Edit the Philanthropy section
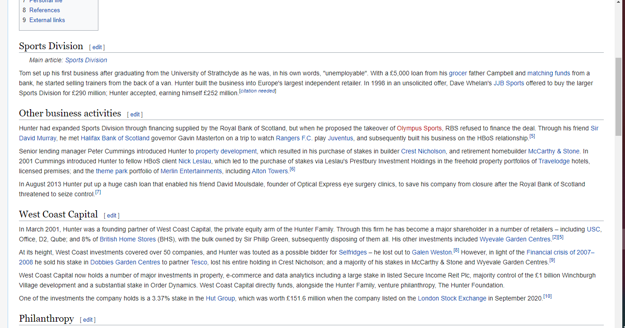Viewport: 625px width, 328px height. tap(88, 319)
